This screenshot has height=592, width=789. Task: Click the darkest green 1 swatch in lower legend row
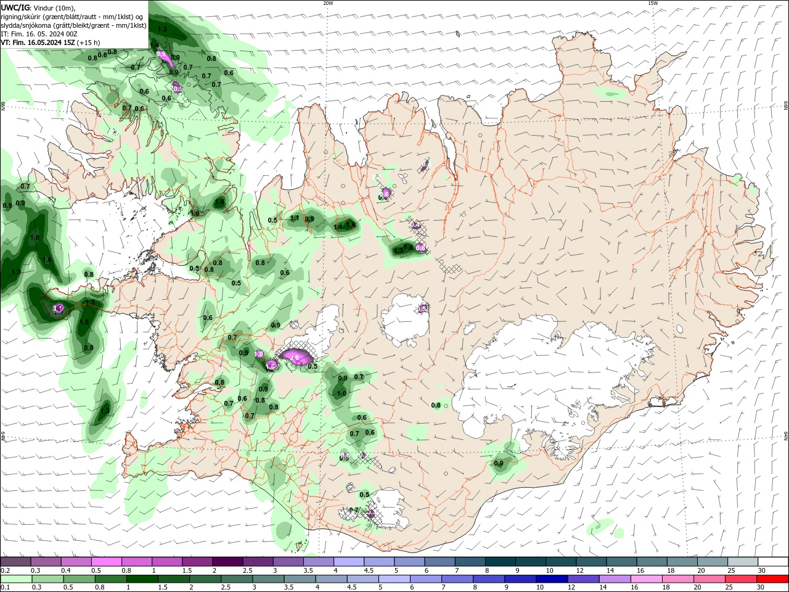(142, 579)
